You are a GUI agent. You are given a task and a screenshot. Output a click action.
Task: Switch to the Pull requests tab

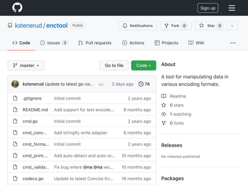click(95, 43)
